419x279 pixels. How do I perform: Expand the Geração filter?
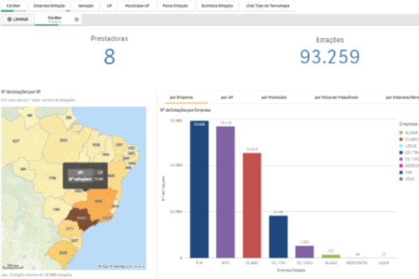pyautogui.click(x=86, y=5)
